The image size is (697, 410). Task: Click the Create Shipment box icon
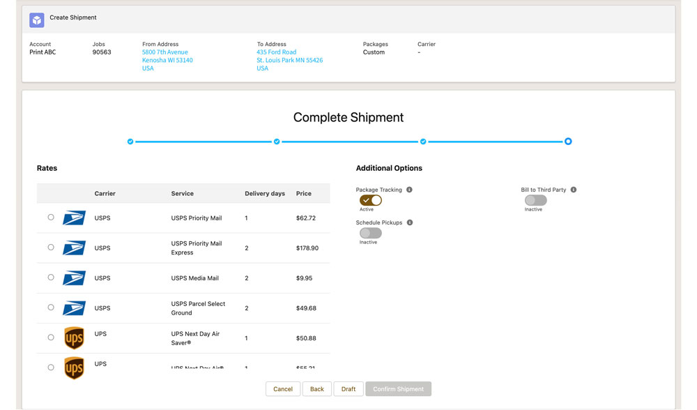[37, 20]
